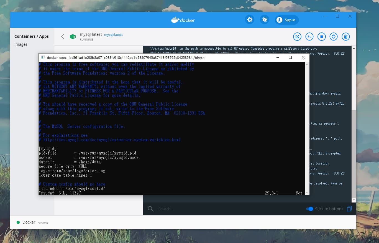Click "my.cnf" 31L, 1132C status text
The width and height of the screenshot is (379, 243).
(60, 193)
